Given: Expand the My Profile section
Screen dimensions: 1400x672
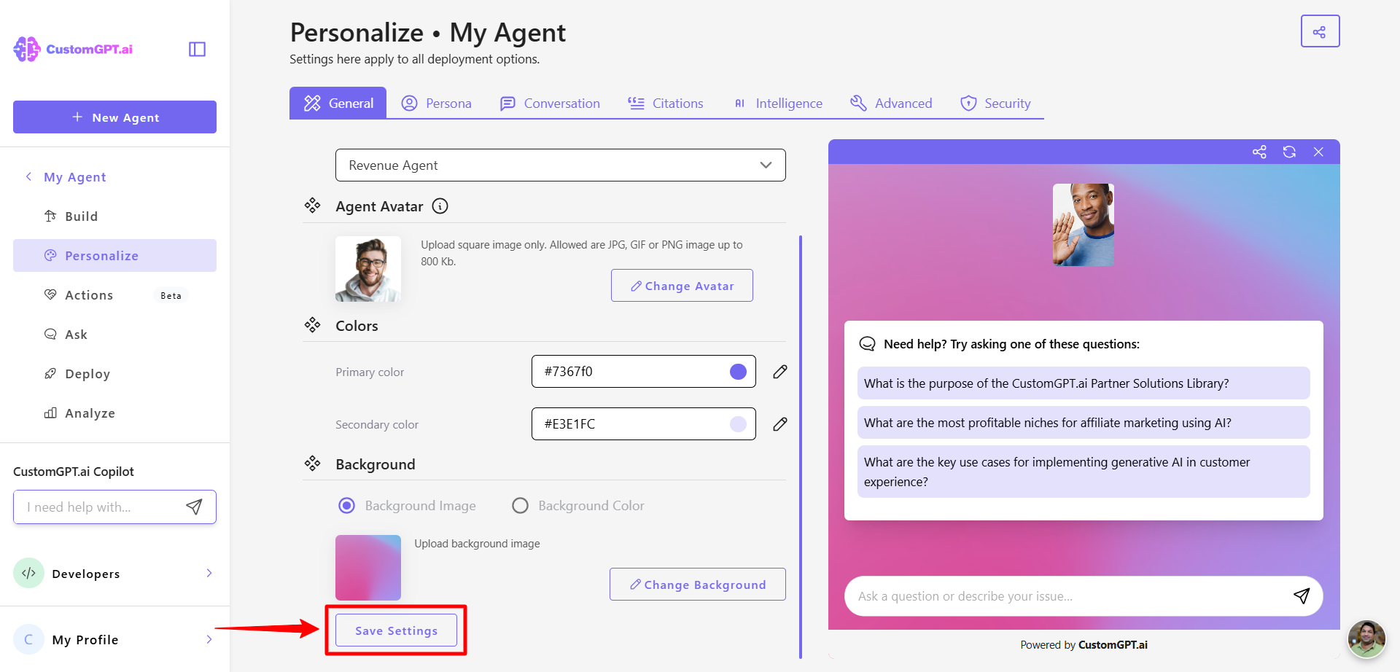Looking at the screenshot, I should [209, 639].
